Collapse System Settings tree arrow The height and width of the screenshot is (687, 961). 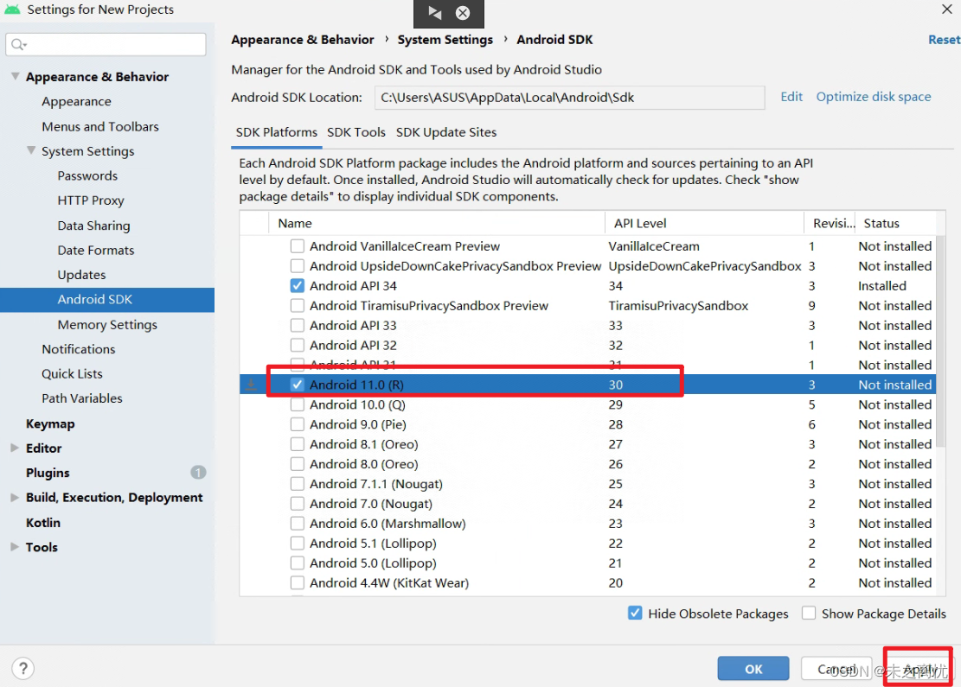pos(31,150)
